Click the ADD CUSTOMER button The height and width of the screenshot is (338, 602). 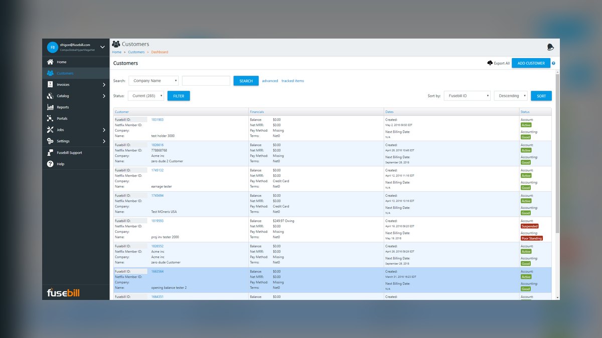pos(531,63)
